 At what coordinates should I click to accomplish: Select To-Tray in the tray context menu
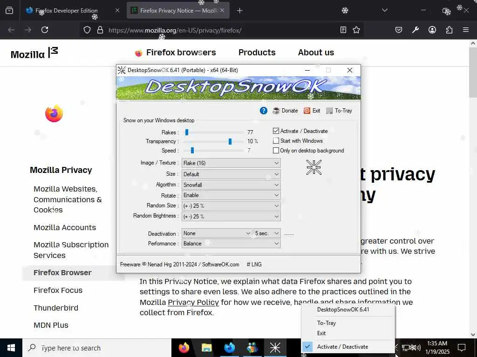point(348,323)
